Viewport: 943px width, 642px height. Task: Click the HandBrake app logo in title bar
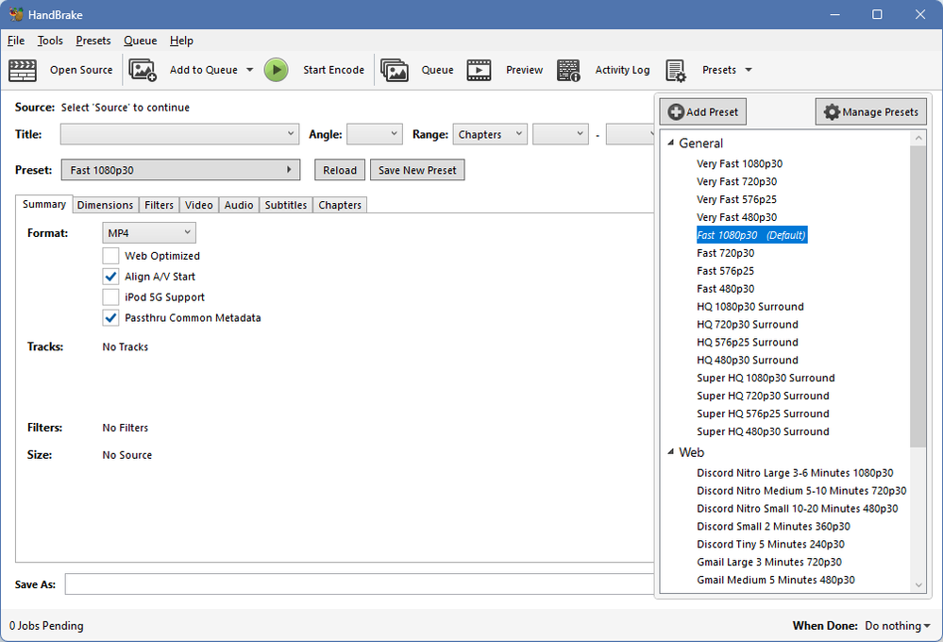pyautogui.click(x=16, y=14)
